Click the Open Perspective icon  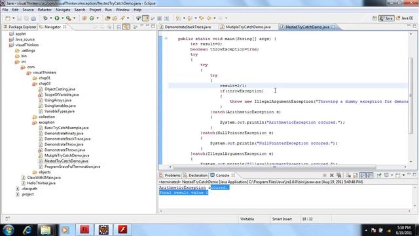[x=374, y=18]
